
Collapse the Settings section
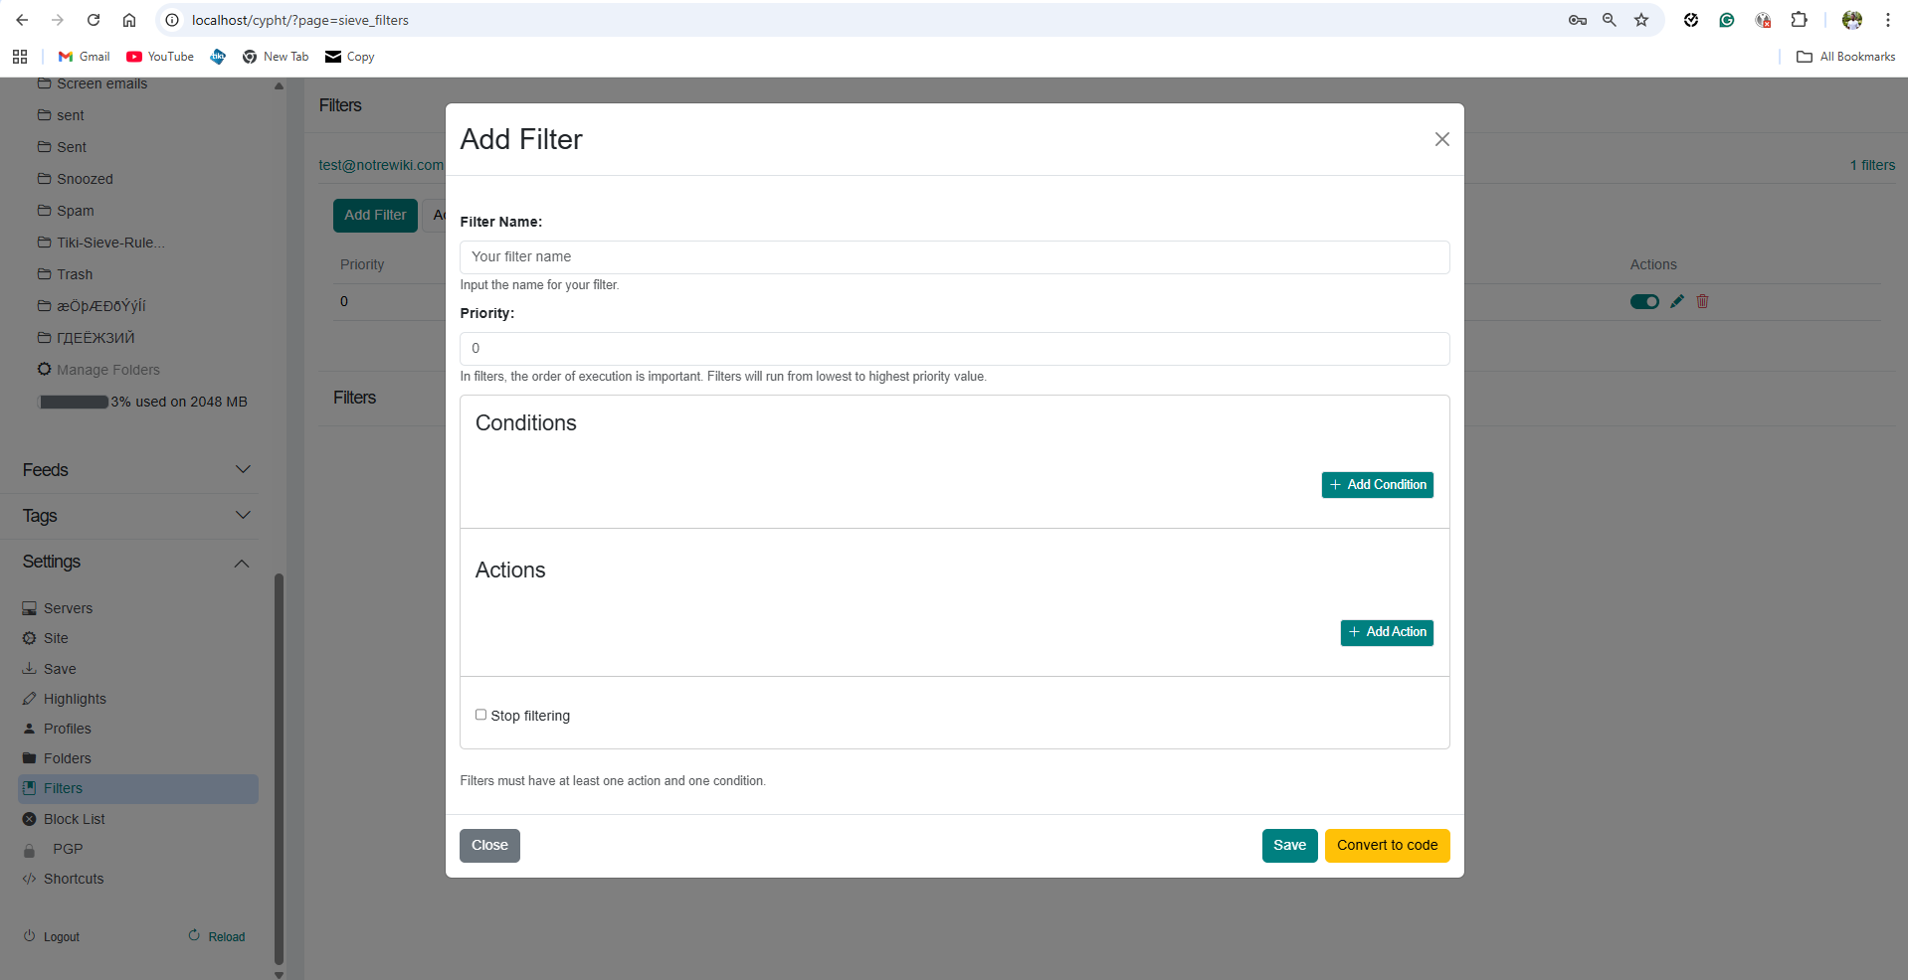click(241, 563)
